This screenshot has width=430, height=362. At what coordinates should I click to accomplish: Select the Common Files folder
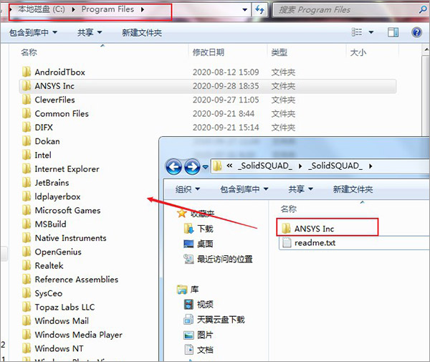click(55, 113)
